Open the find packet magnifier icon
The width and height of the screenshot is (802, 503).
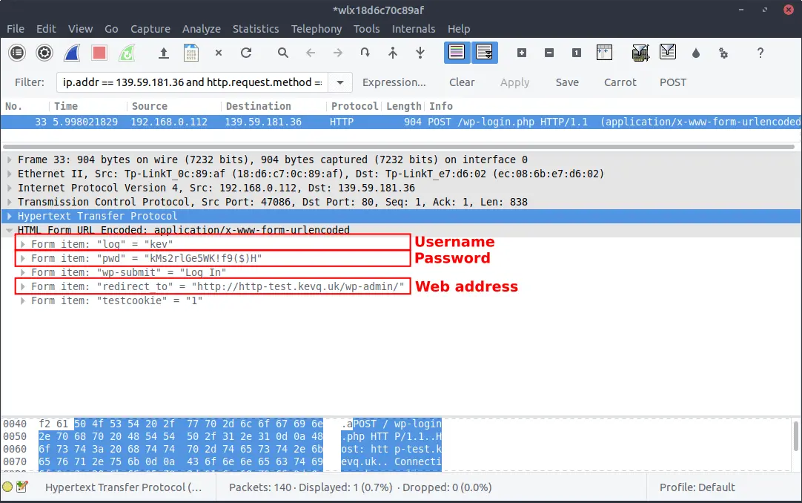(x=283, y=53)
